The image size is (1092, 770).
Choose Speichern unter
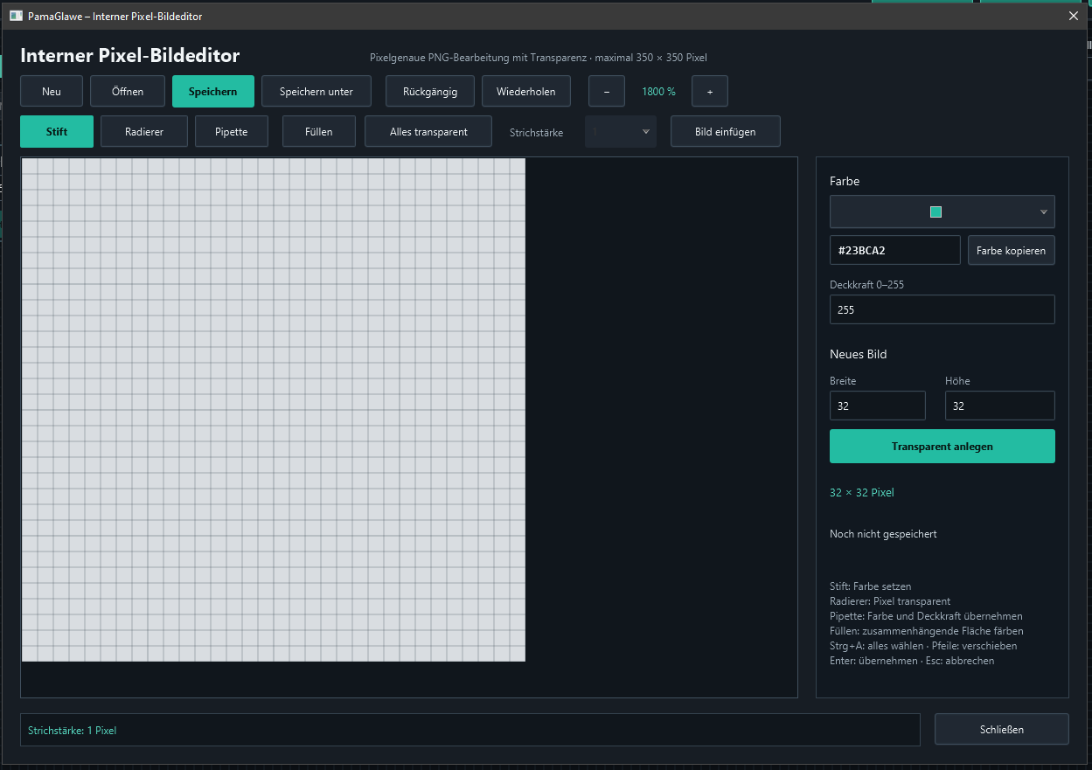[316, 91]
